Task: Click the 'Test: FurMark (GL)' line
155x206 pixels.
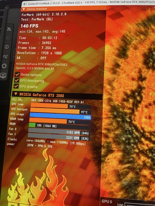Action: (37, 19)
